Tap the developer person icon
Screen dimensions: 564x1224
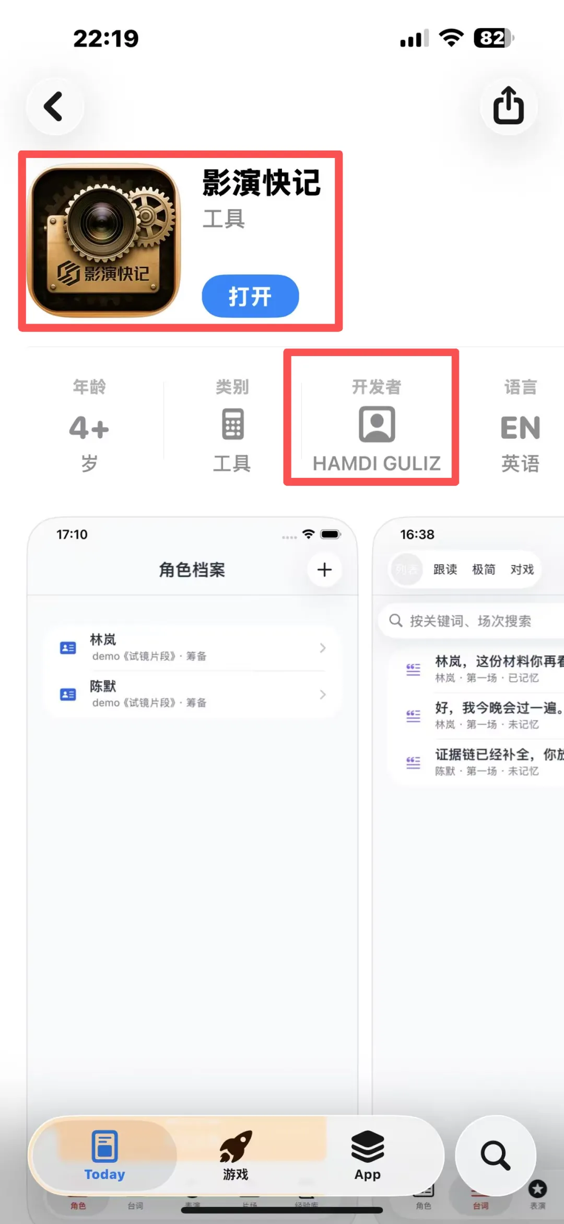pos(377,424)
